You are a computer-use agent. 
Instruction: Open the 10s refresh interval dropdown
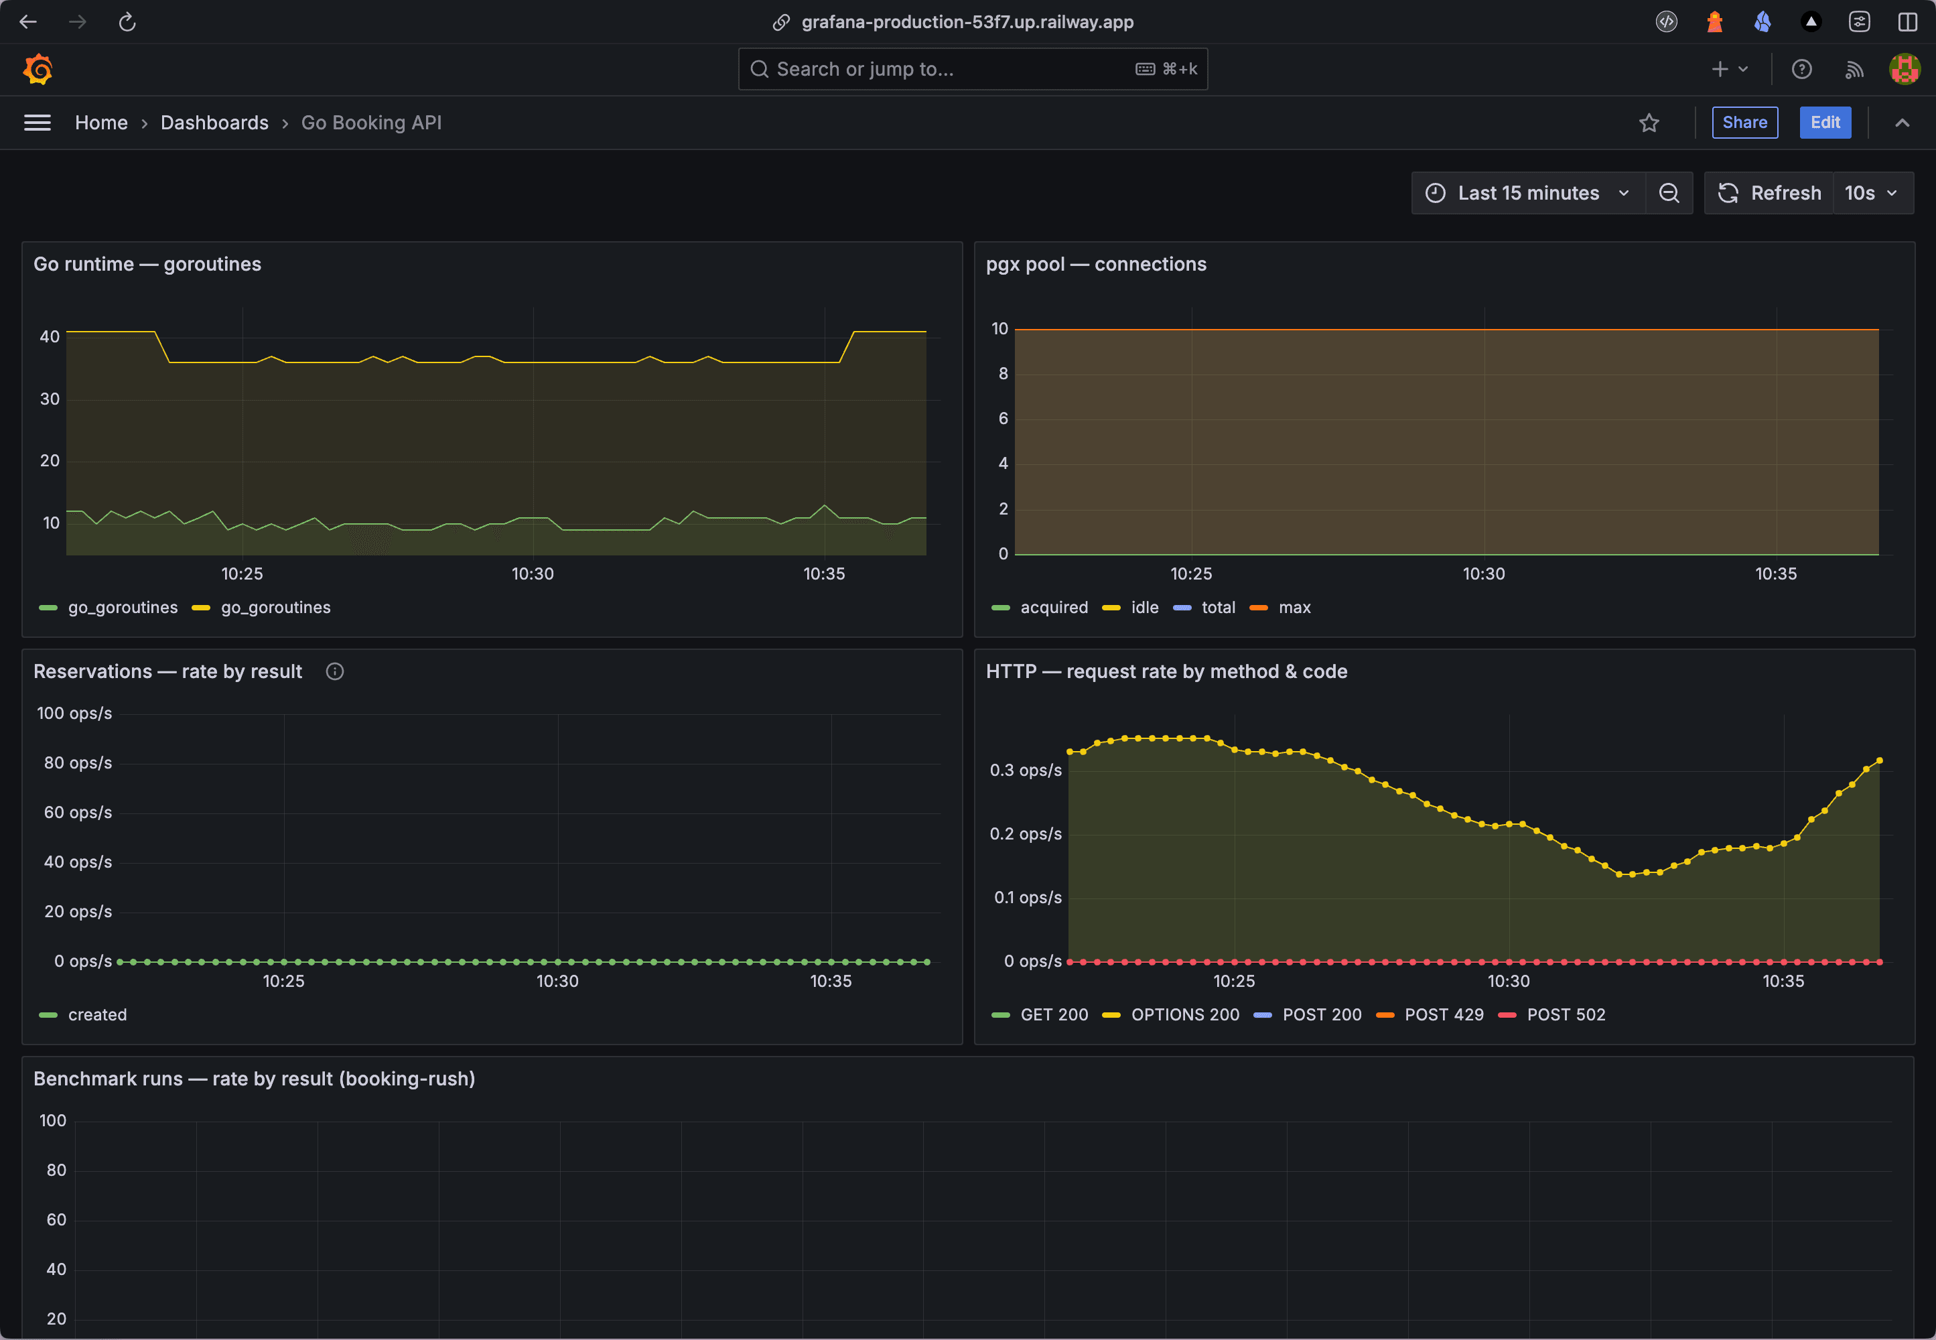coord(1870,192)
